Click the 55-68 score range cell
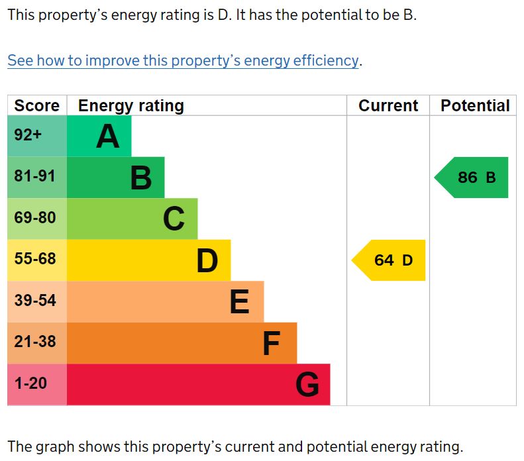Screen dimensions: 524x461 37,260
